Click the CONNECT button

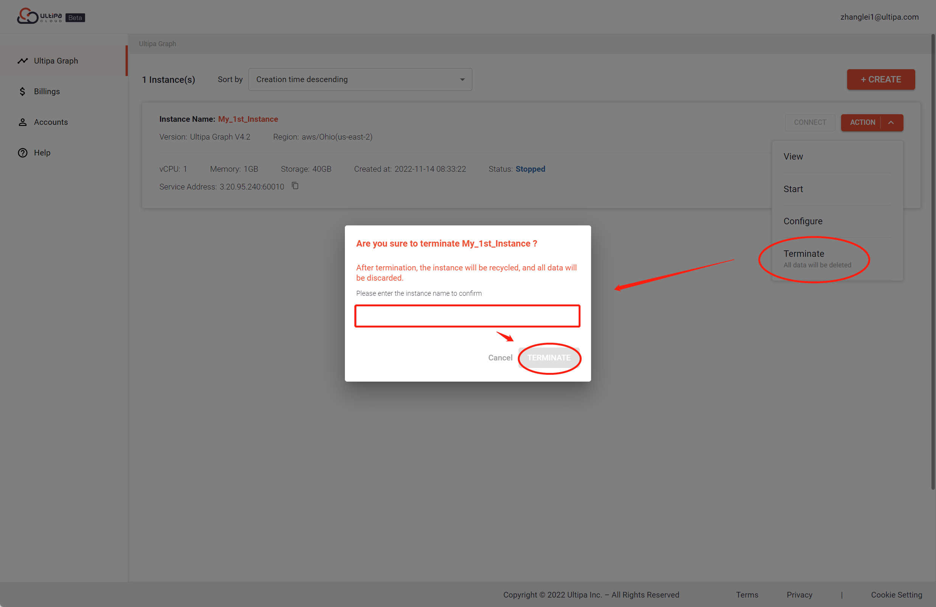[809, 122]
